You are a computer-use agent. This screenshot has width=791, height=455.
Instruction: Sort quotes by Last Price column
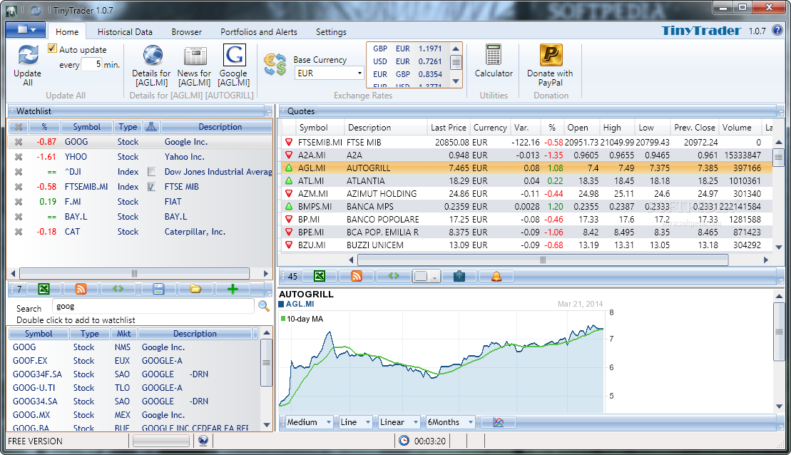coord(448,128)
